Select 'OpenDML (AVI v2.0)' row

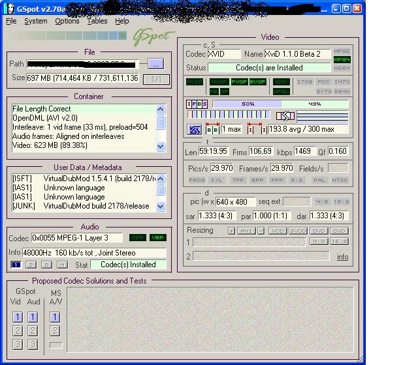point(84,118)
